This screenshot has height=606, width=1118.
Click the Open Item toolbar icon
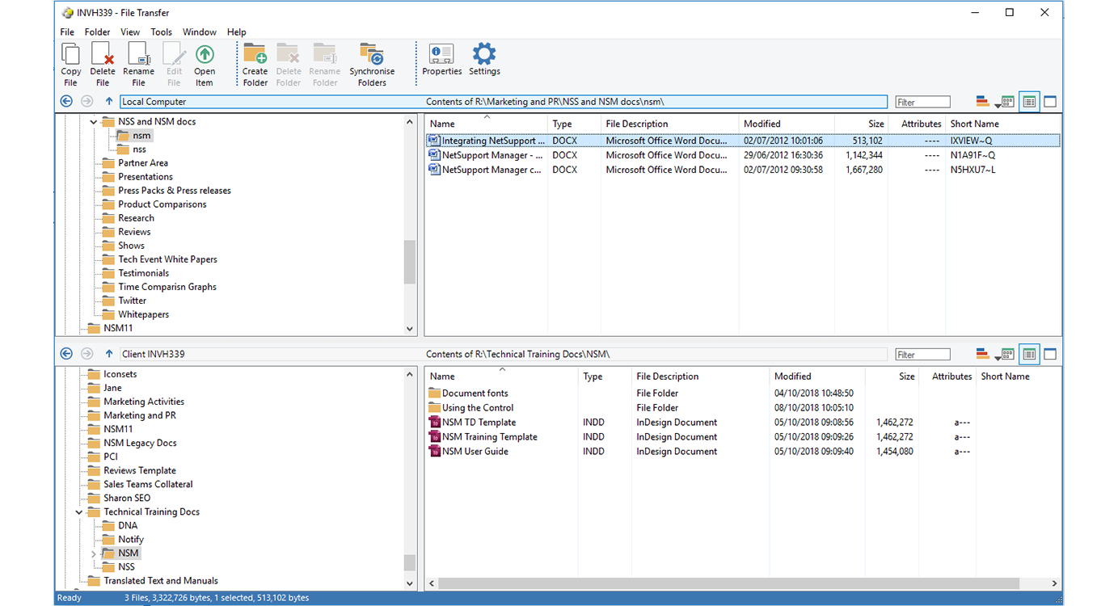click(x=205, y=56)
